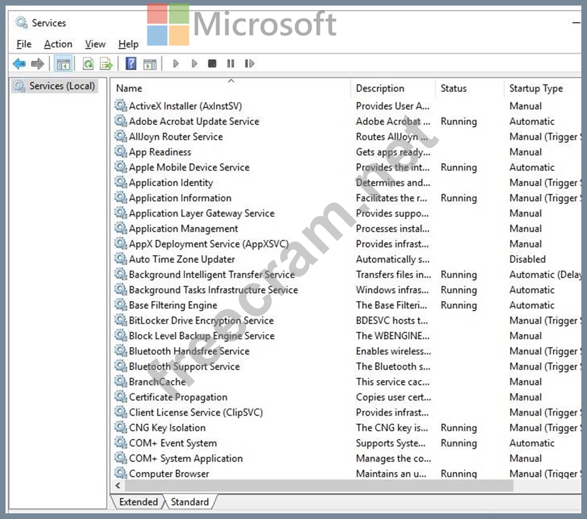Image resolution: width=587 pixels, height=519 pixels.
Task: Click 'The WBENGINE...' description cell
Action: coord(392,336)
